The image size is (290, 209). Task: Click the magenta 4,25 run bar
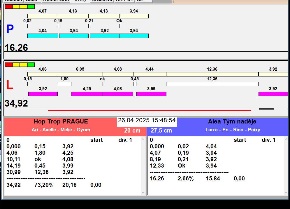[x=87, y=94]
